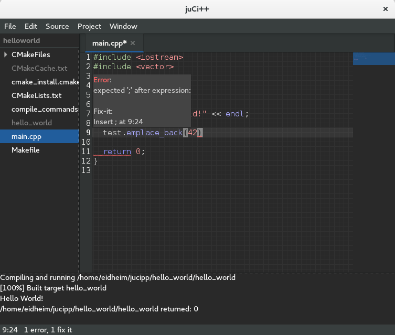Close the juCi++ window
395x335 pixels.
385,9
